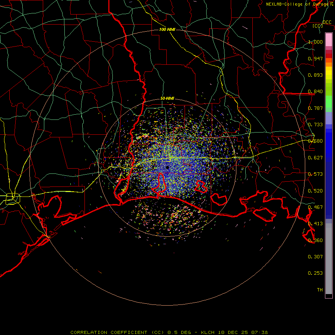
Task: Select the gray band on the color scale
Action: point(329,259)
